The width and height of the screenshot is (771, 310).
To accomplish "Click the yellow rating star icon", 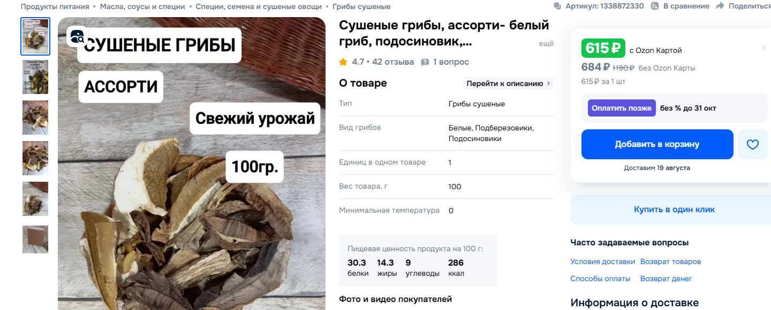I will coord(343,62).
